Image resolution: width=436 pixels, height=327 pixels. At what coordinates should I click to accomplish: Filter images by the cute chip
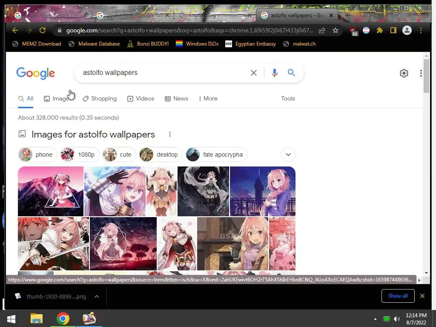119,155
